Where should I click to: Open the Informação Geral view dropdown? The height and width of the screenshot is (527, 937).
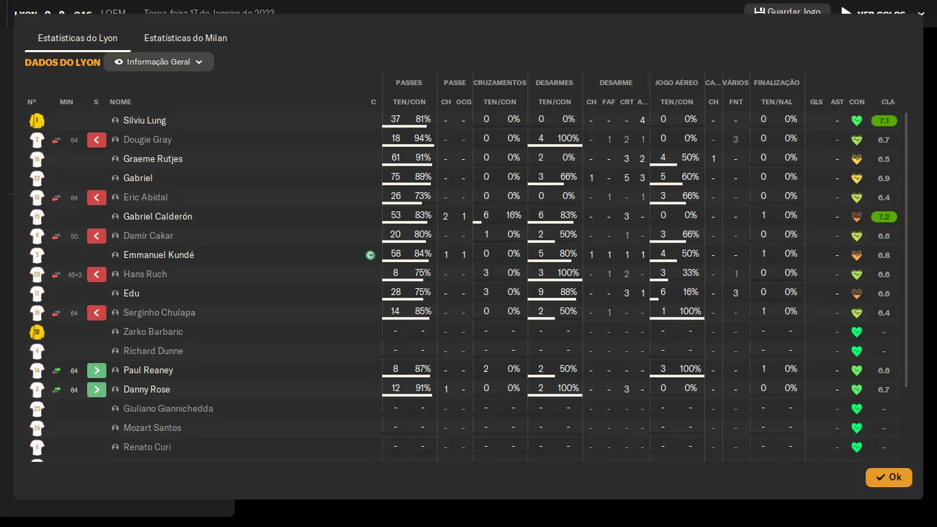(x=158, y=62)
